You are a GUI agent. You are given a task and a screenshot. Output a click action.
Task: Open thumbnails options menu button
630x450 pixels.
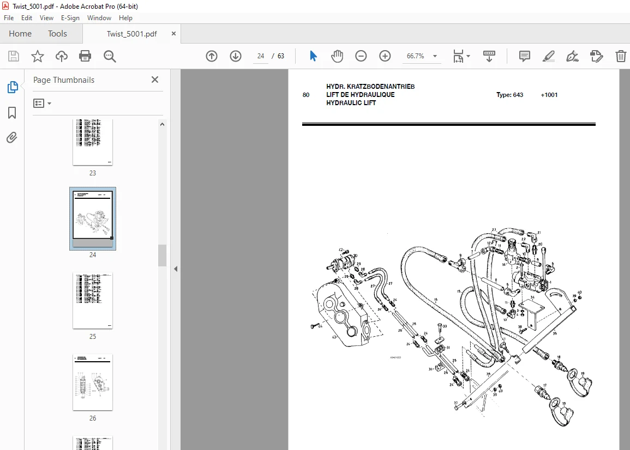pyautogui.click(x=42, y=104)
